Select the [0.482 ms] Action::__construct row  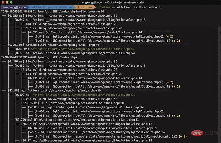80,66
